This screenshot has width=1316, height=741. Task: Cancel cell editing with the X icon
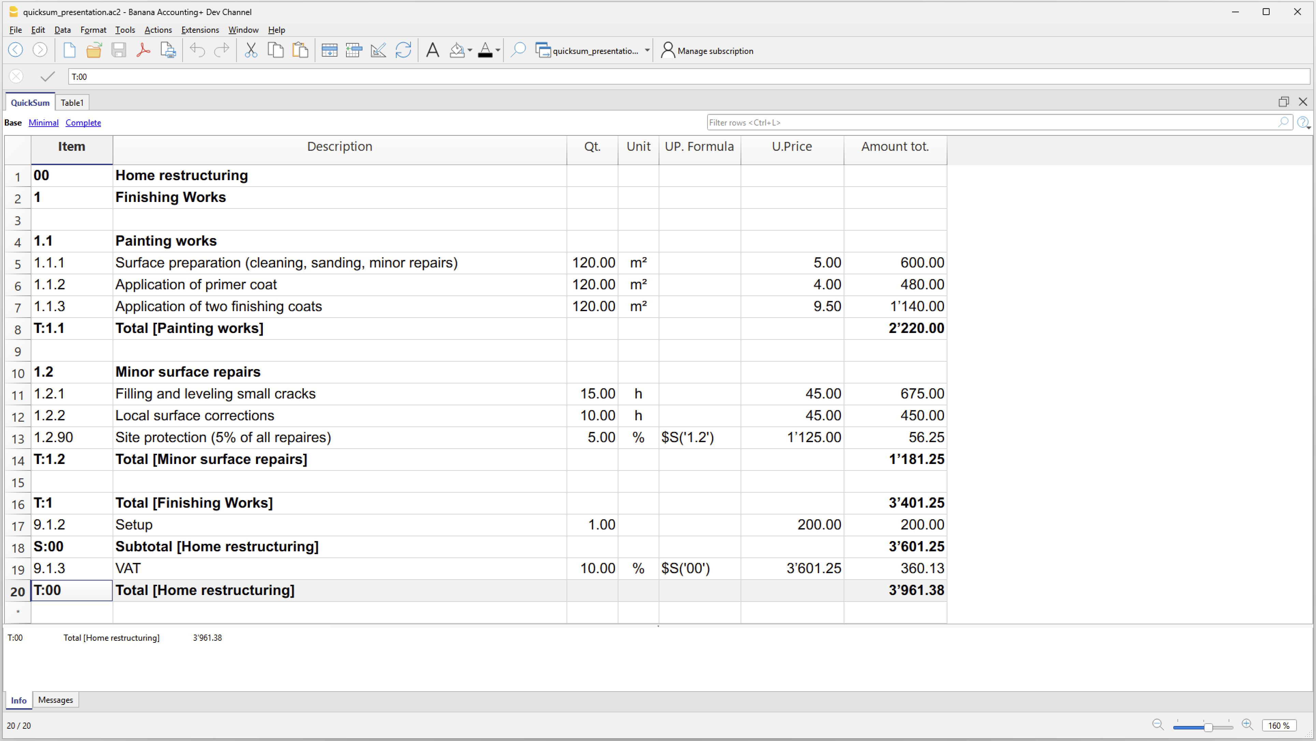pyautogui.click(x=16, y=77)
